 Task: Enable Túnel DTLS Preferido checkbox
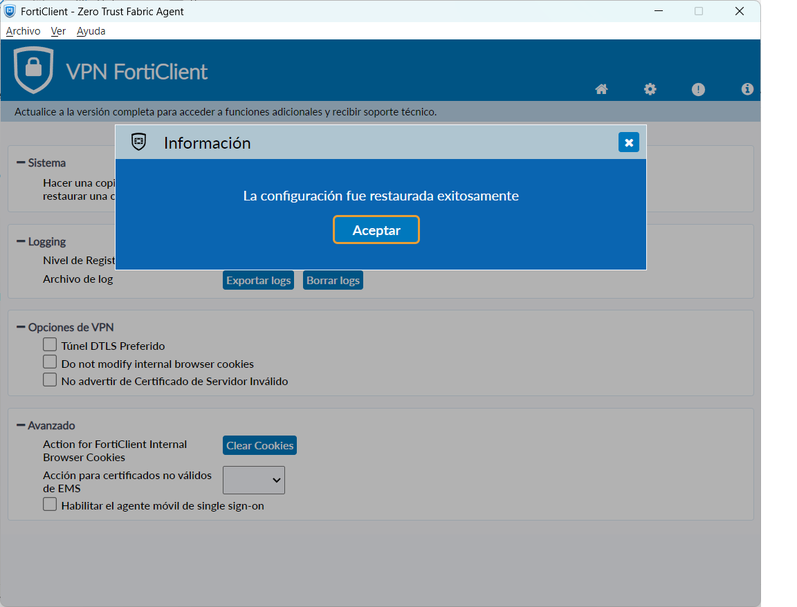pos(50,344)
